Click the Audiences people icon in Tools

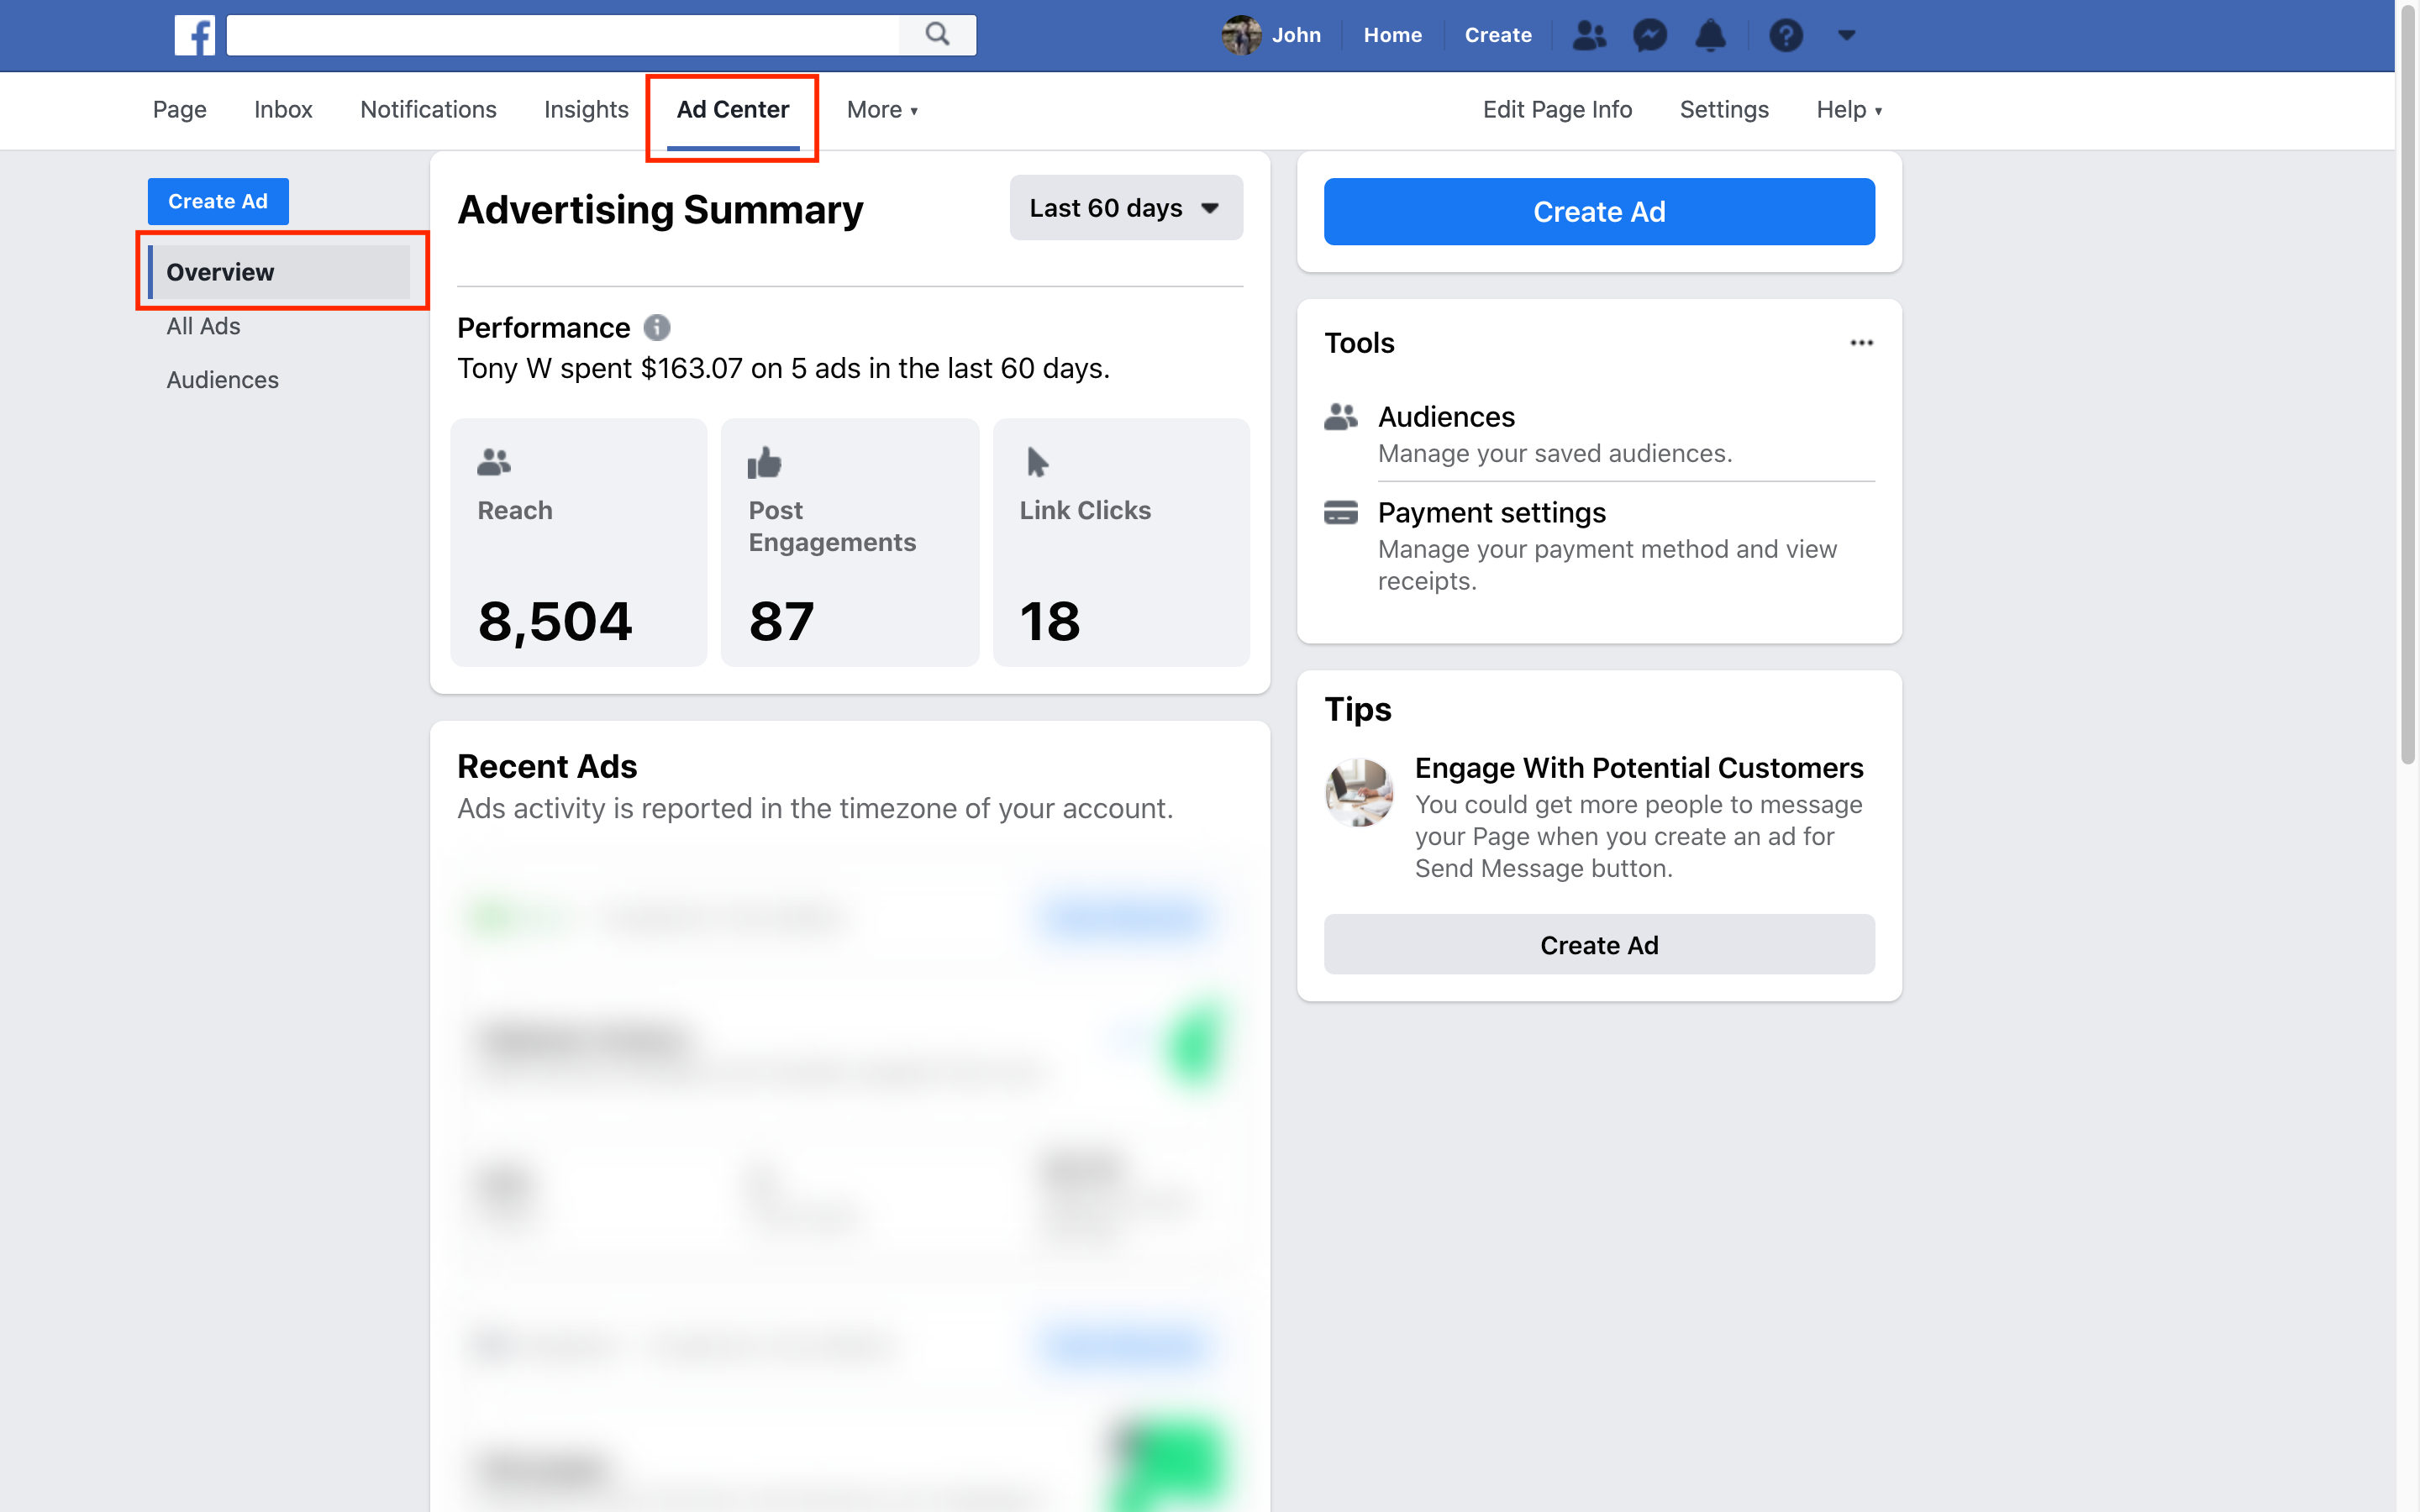point(1341,417)
